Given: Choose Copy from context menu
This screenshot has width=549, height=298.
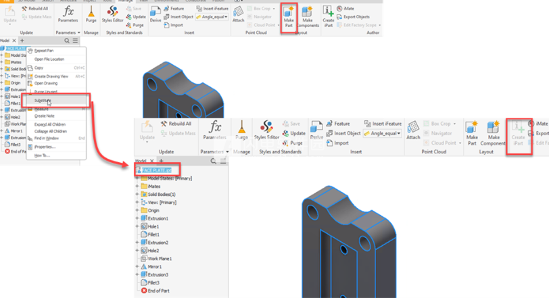Looking at the screenshot, I should [x=56, y=68].
